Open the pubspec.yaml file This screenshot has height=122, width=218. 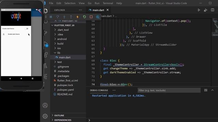click(x=68, y=89)
